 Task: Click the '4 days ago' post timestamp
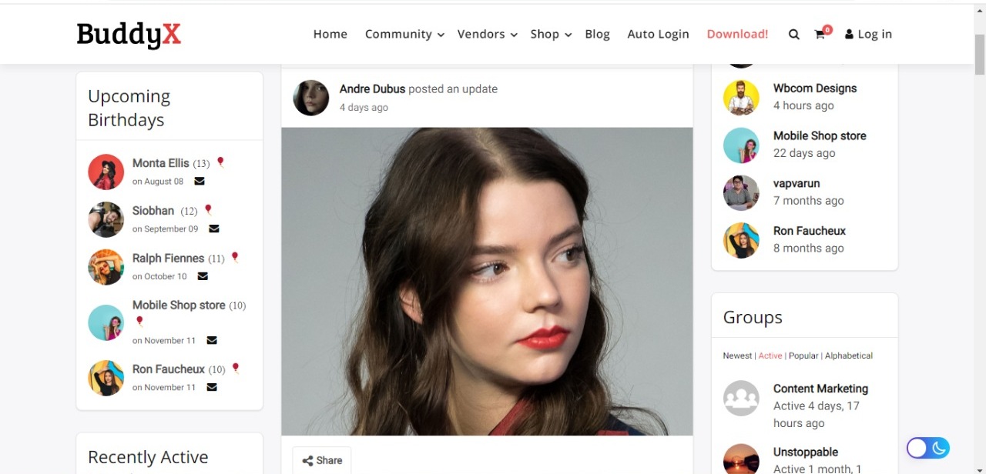[x=364, y=108]
